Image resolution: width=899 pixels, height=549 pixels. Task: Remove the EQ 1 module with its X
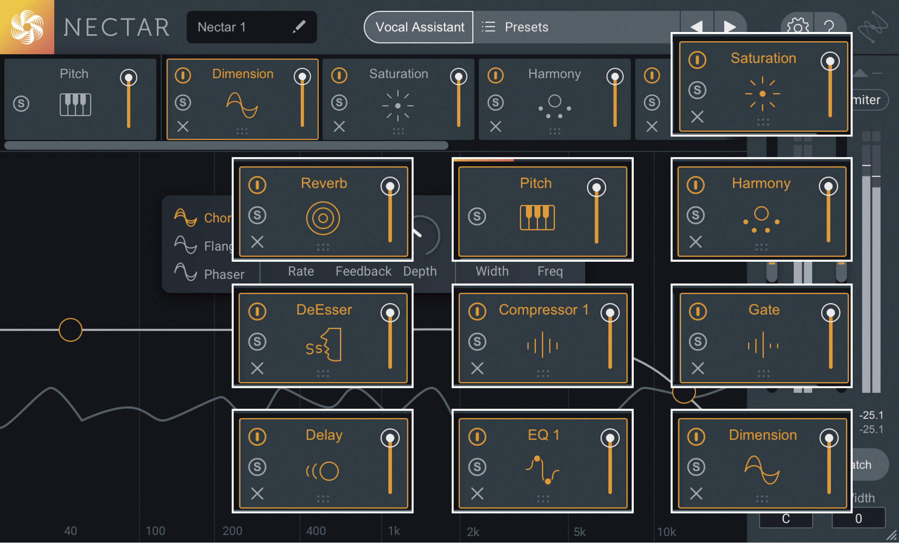477,493
